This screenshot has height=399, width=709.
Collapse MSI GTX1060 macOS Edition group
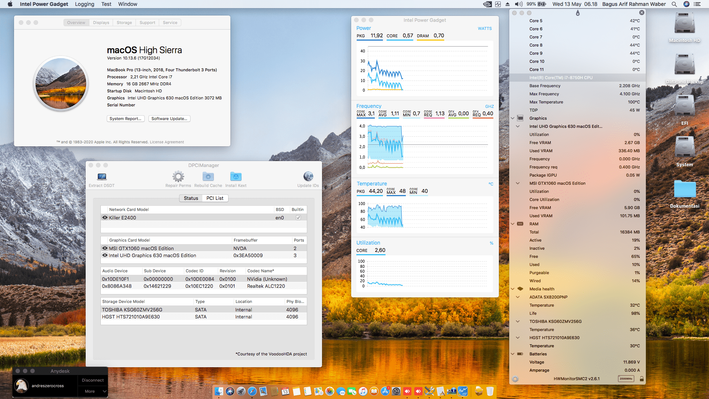[518, 183]
